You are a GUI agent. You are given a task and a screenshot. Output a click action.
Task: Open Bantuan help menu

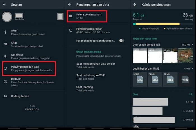[32, 82]
